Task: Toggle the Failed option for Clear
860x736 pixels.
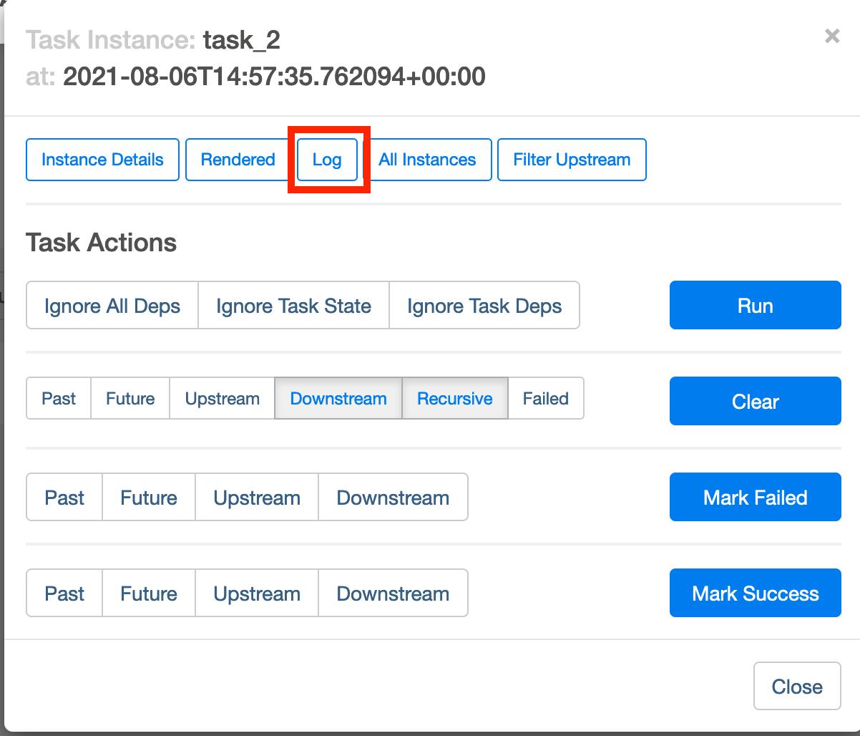Action: (546, 399)
